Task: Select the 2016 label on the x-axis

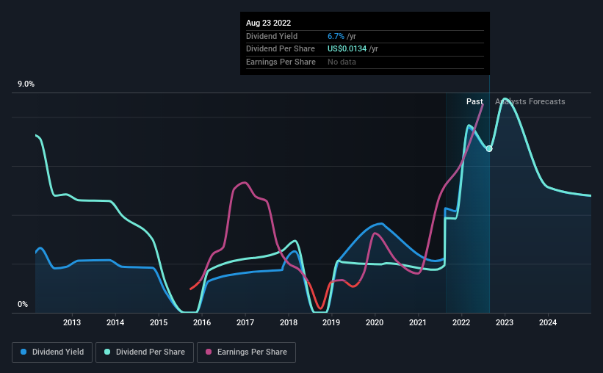Action: point(202,322)
